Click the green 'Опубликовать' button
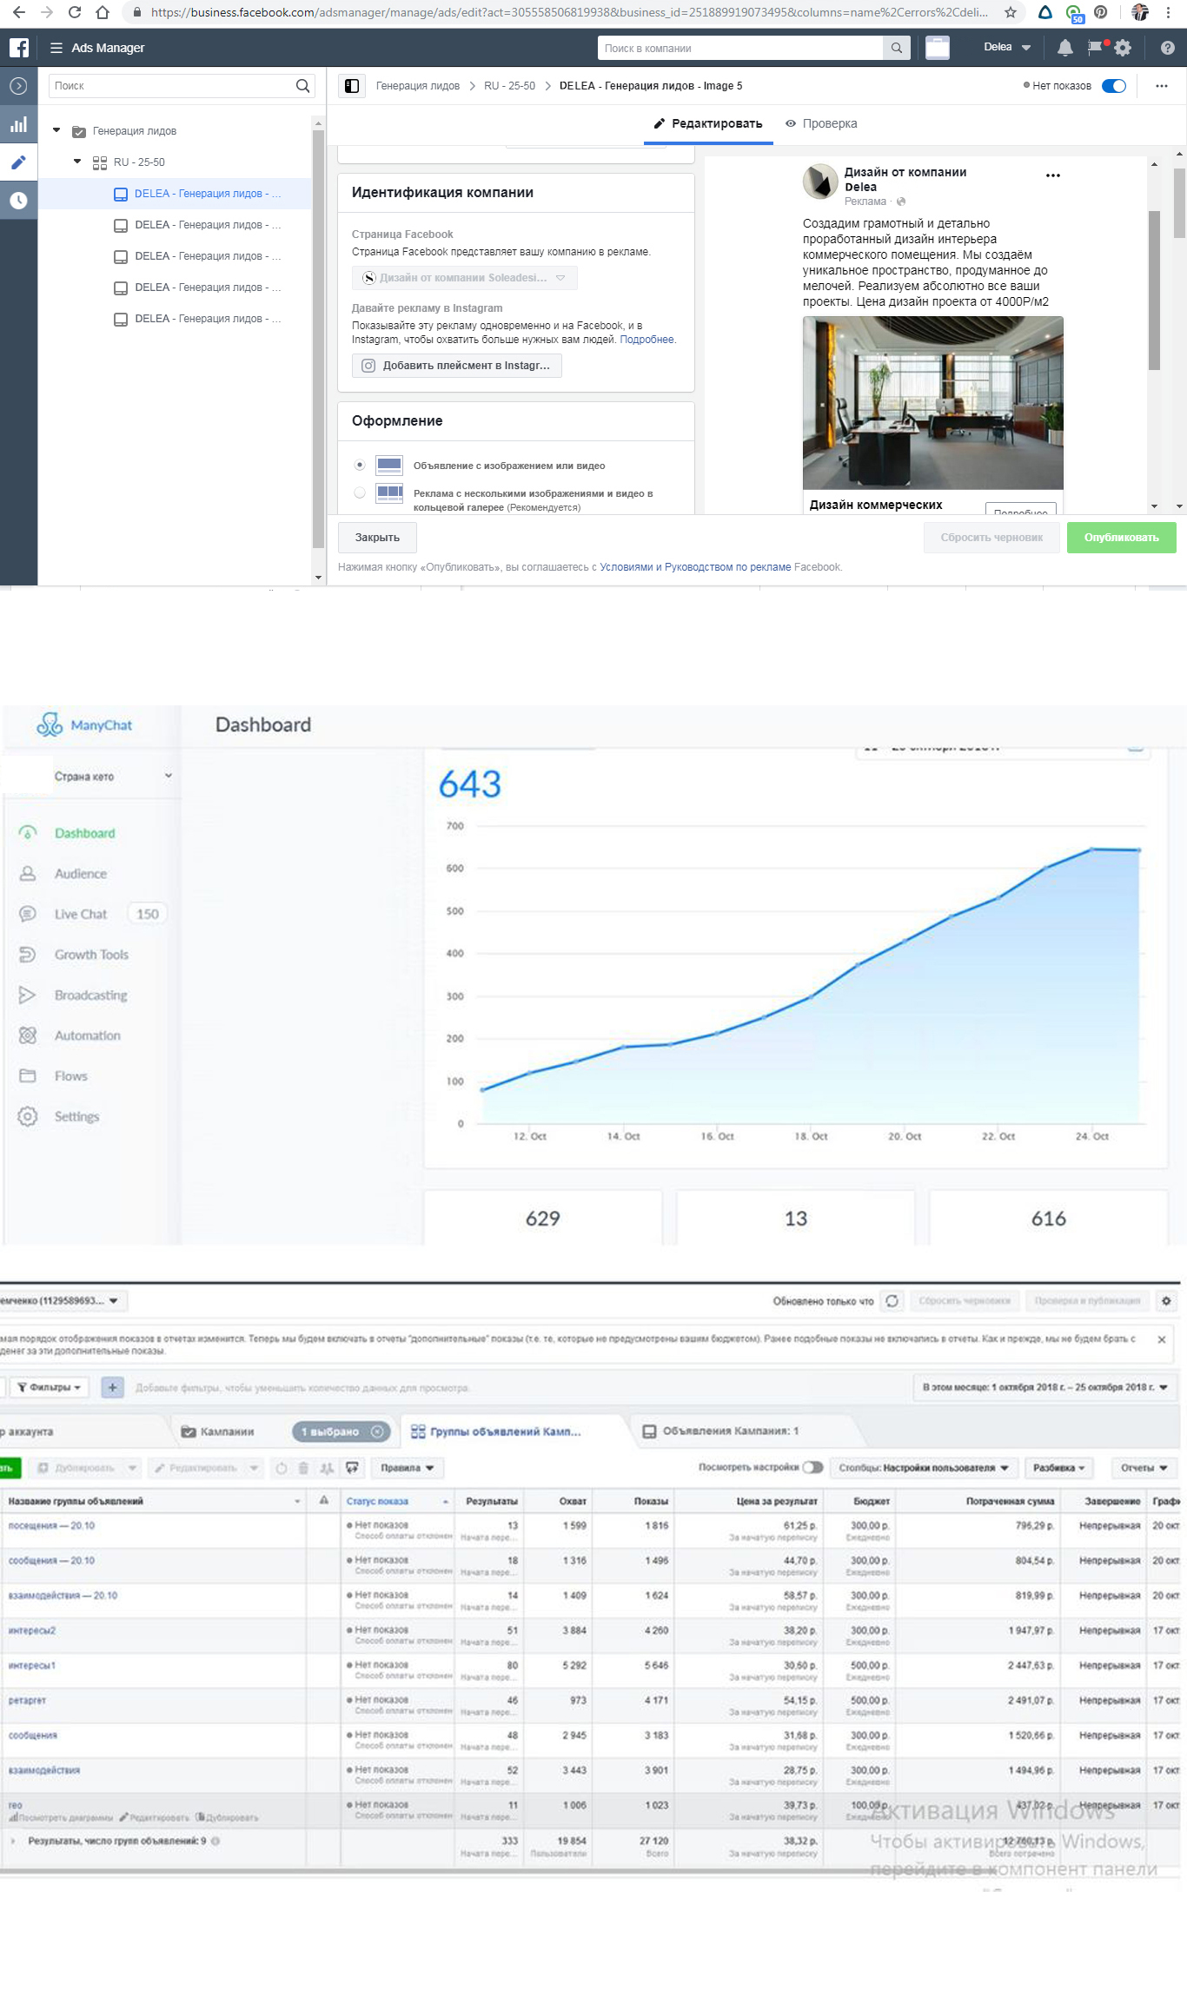The width and height of the screenshot is (1187, 2003). point(1121,537)
